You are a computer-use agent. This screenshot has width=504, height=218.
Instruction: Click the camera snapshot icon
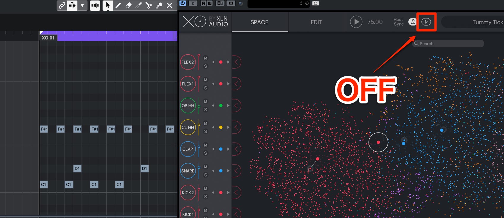point(316,3)
